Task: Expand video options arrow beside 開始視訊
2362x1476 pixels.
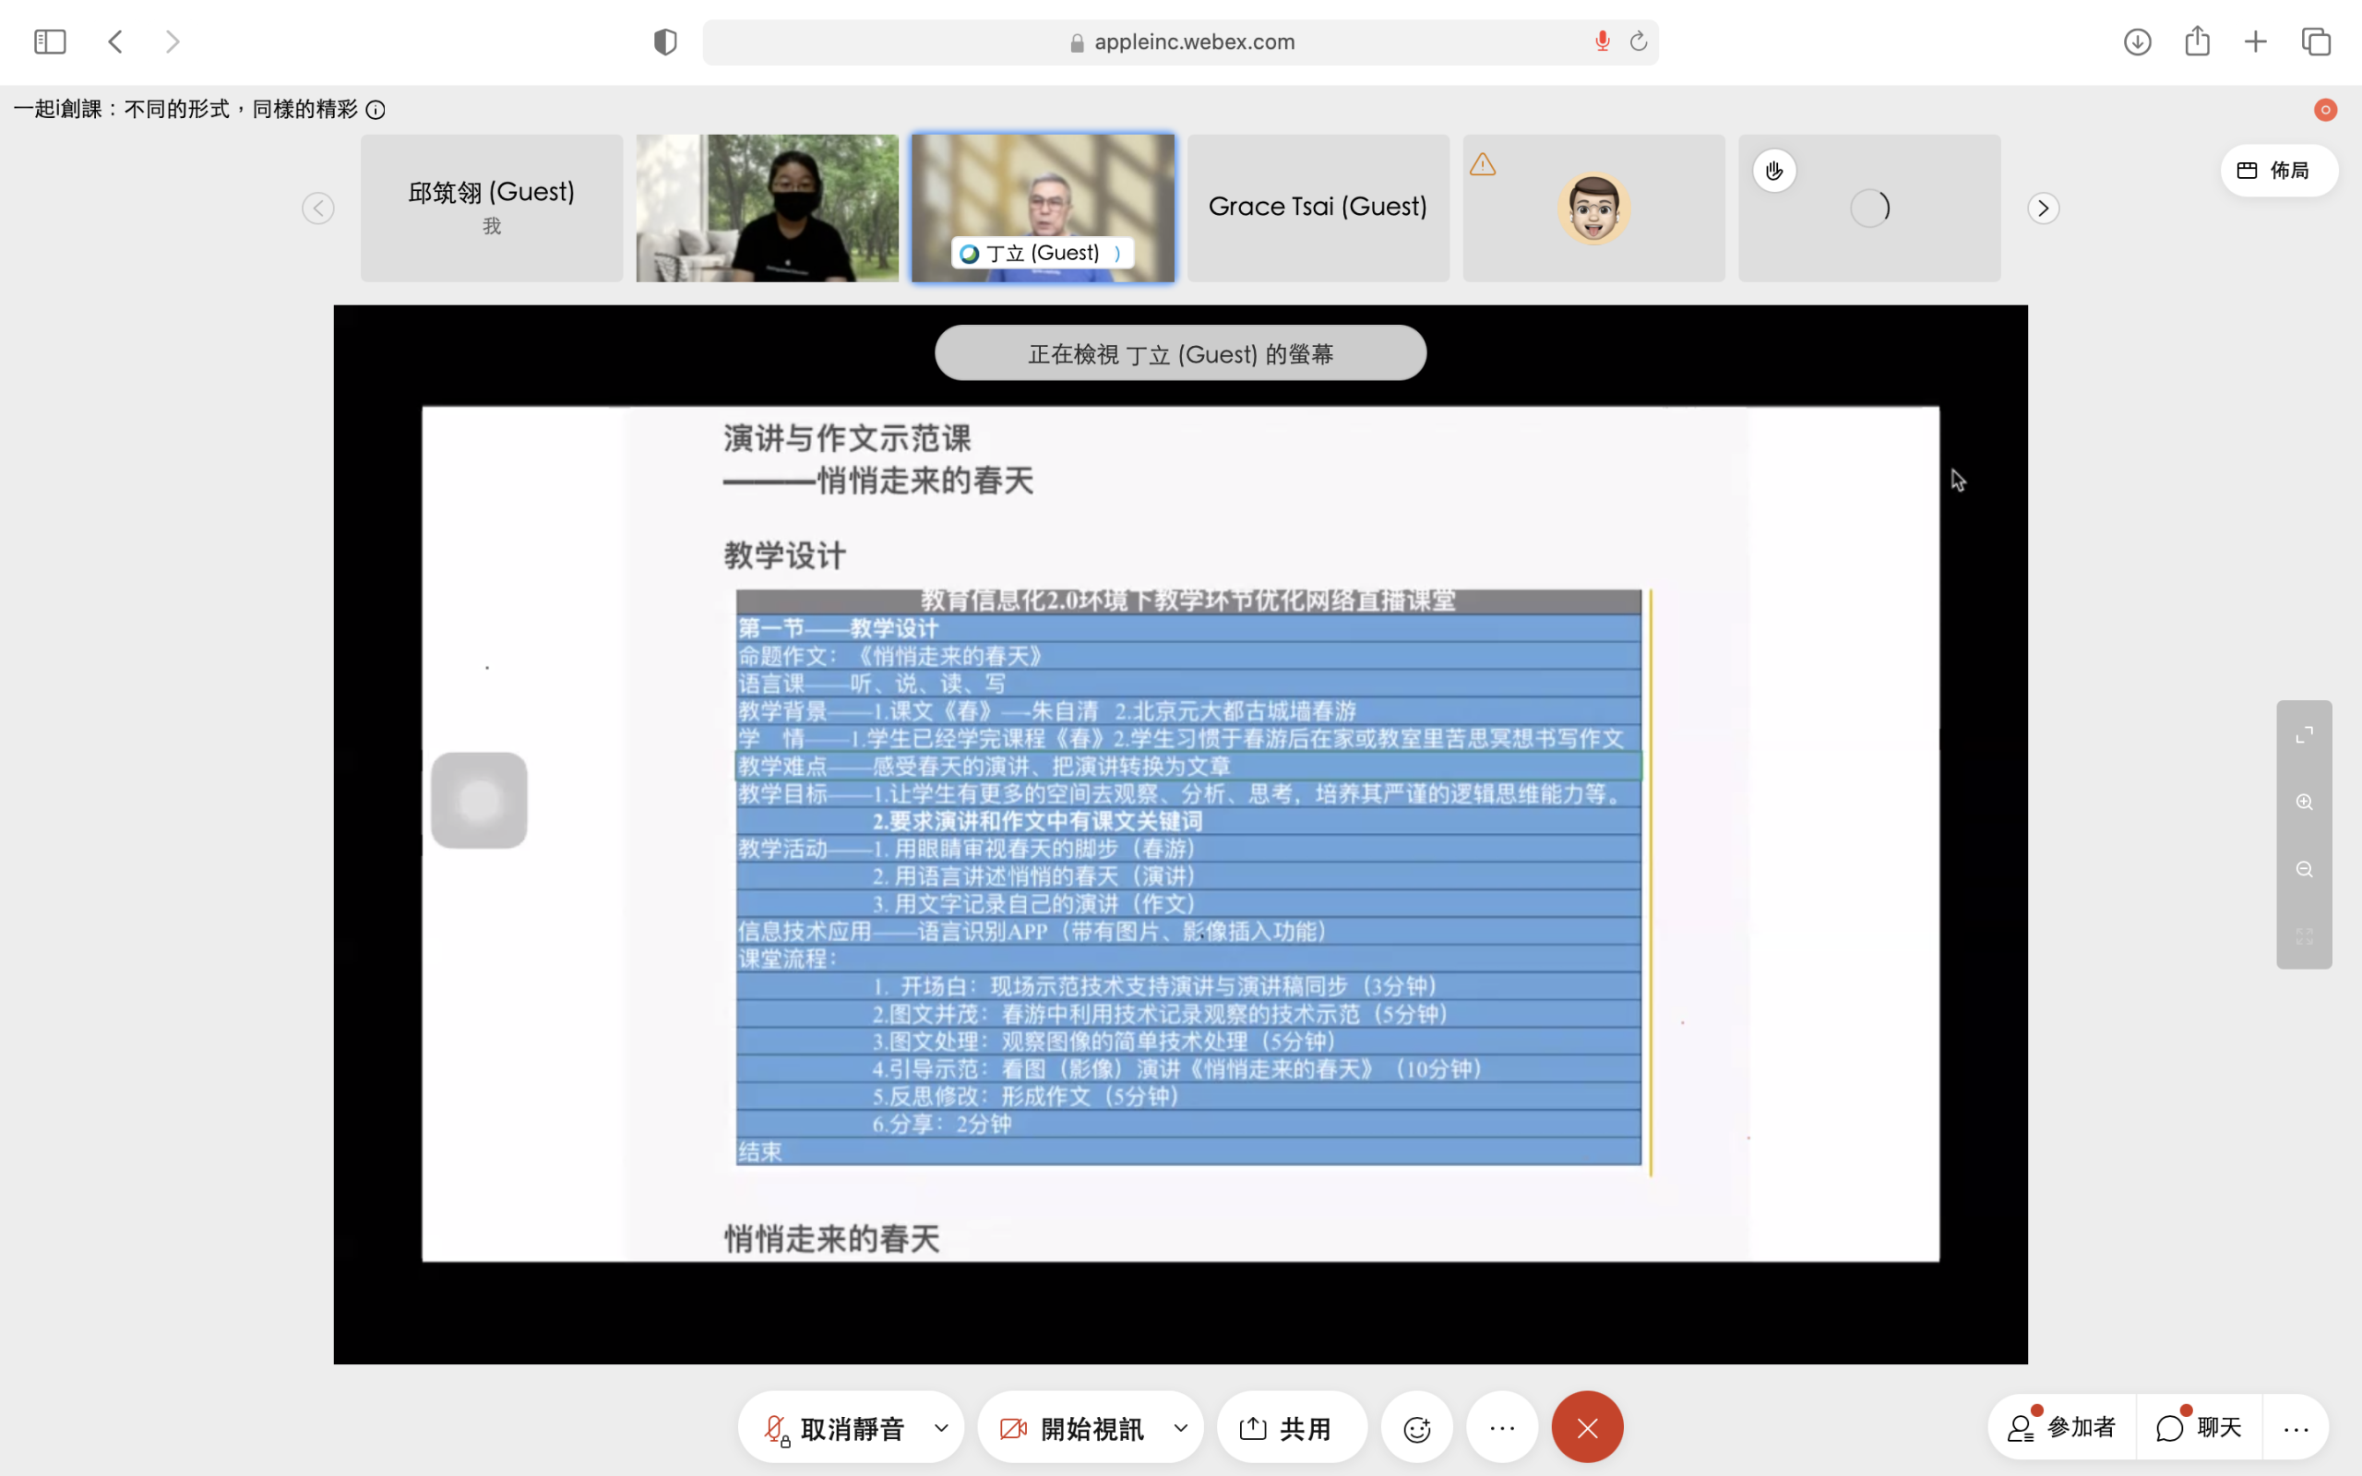Action: pos(1180,1428)
